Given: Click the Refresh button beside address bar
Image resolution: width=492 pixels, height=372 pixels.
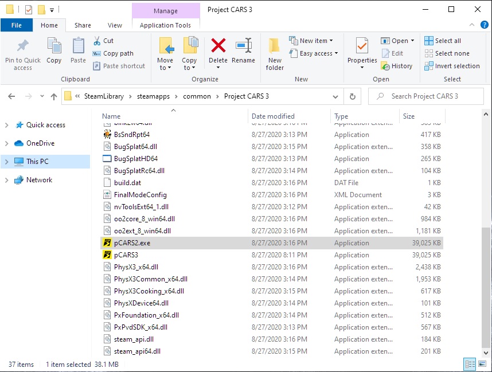Looking at the screenshot, I should click(x=352, y=96).
